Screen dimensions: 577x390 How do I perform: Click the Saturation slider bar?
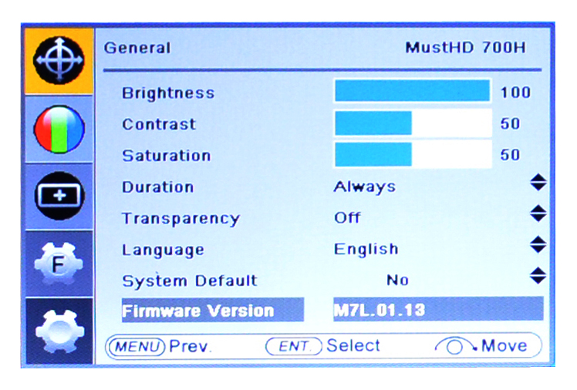pyautogui.click(x=413, y=154)
